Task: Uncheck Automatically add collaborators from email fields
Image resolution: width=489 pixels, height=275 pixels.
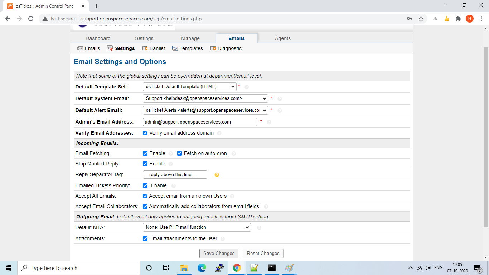Action: click(145, 206)
